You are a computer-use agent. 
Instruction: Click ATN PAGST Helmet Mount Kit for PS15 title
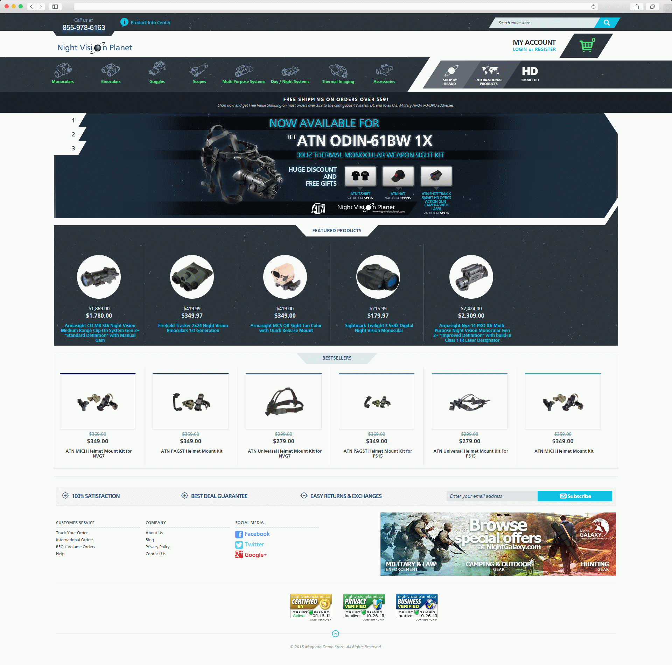click(x=378, y=454)
